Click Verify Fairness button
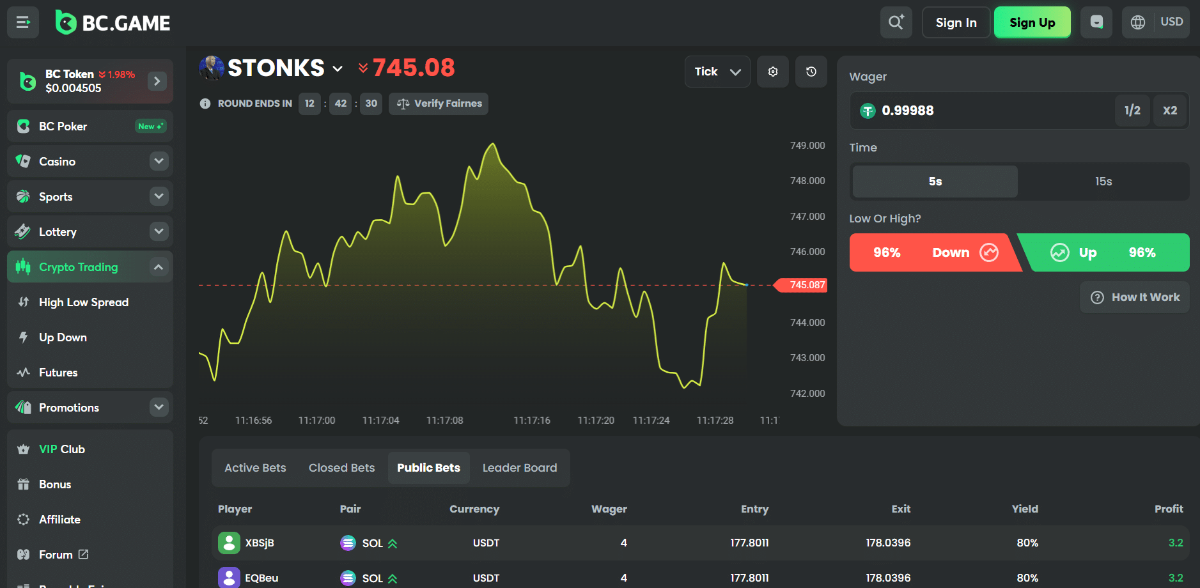 click(x=439, y=104)
